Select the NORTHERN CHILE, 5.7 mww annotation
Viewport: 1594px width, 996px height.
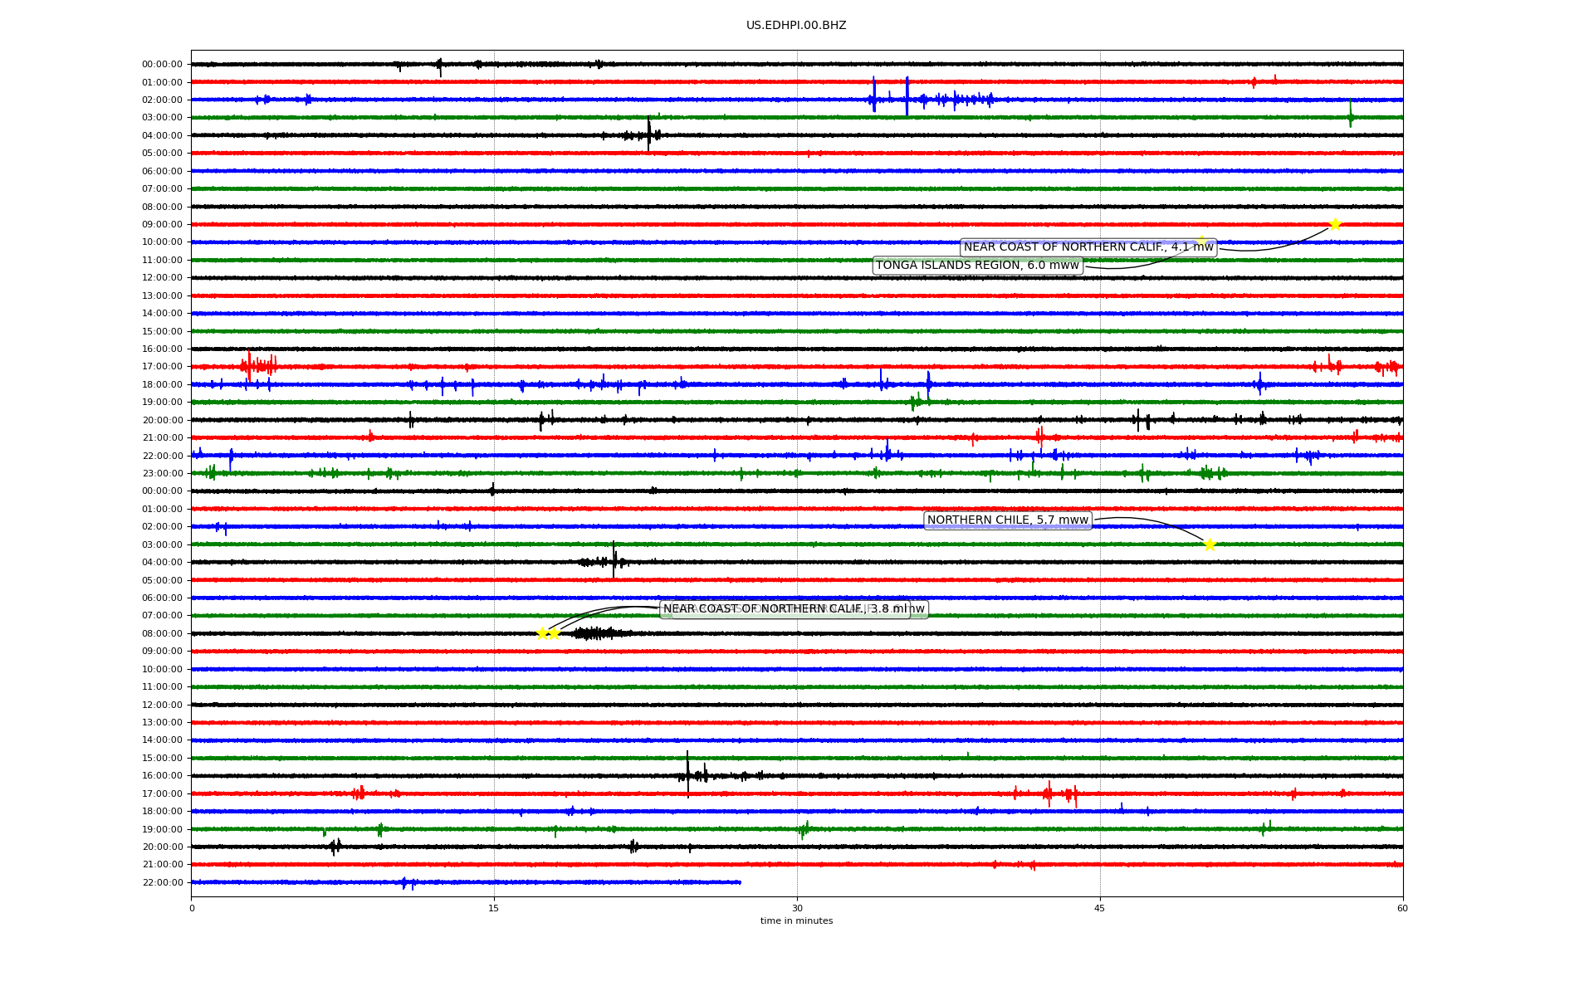click(1008, 520)
